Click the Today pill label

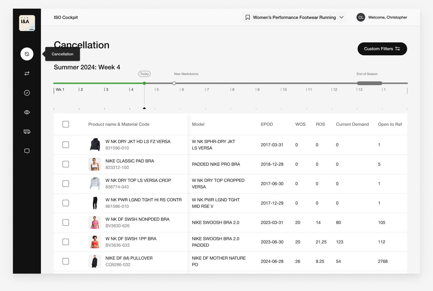click(x=145, y=74)
